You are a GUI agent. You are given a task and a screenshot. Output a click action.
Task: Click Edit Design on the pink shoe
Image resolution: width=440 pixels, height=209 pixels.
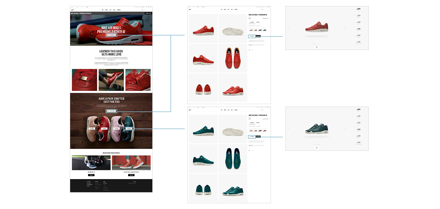tap(117, 129)
